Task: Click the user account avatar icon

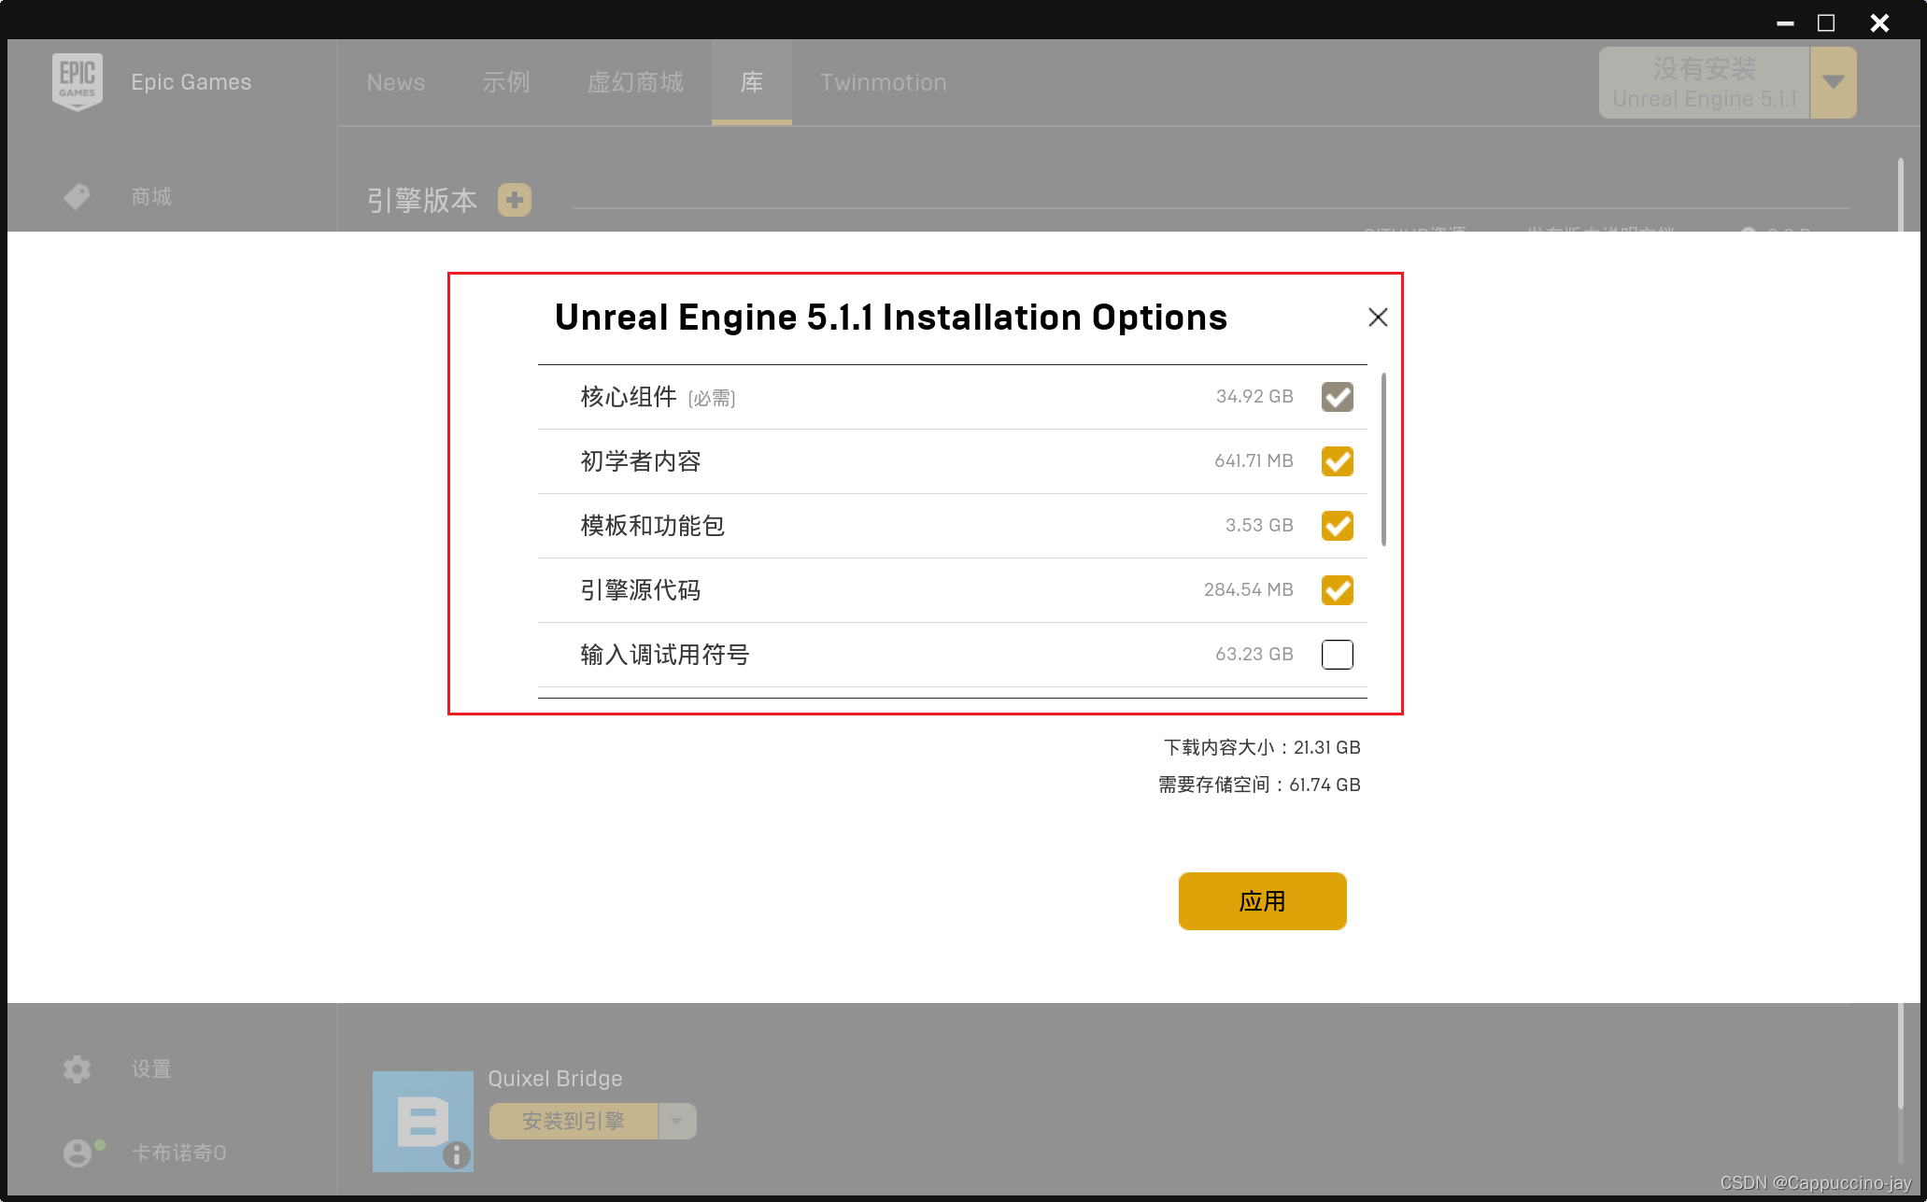Action: [x=77, y=1153]
